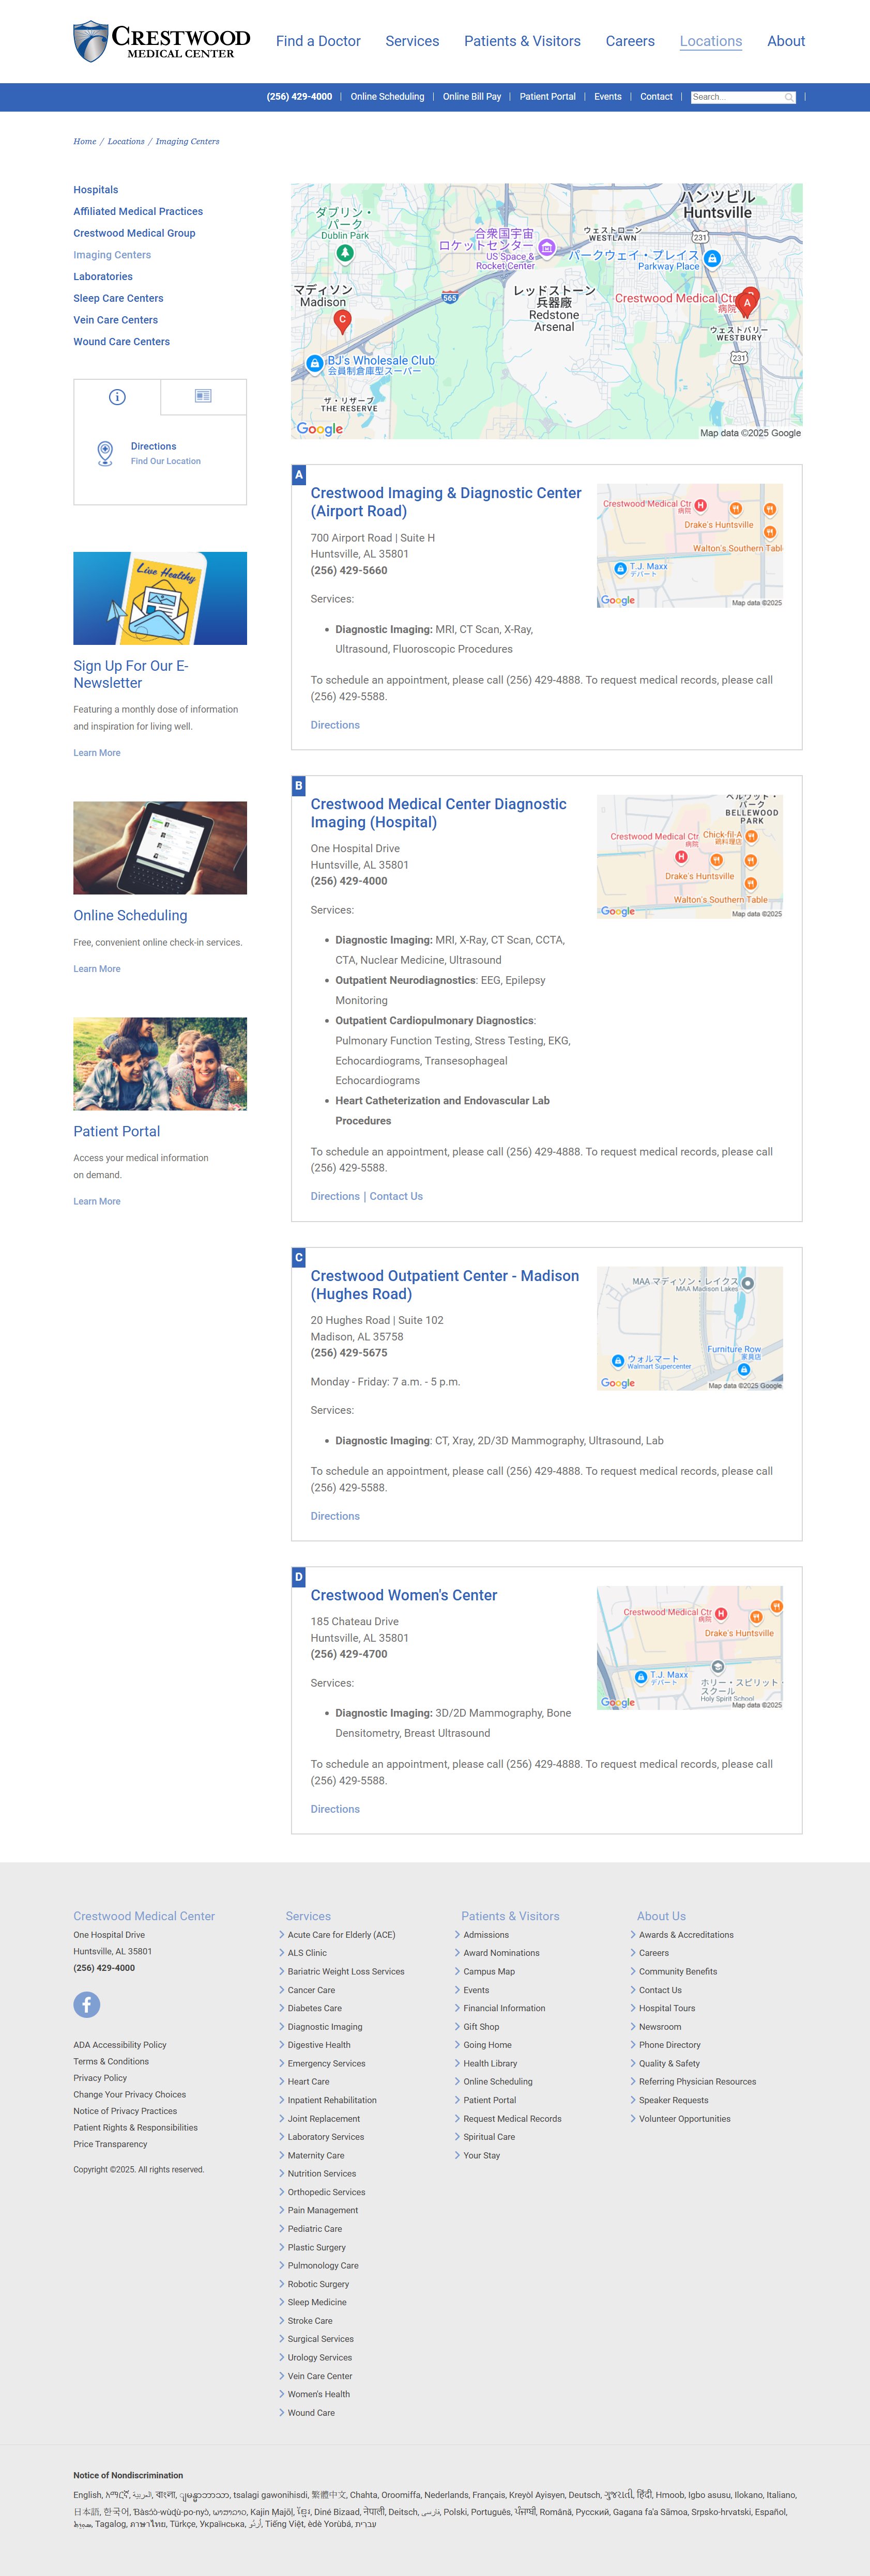Open Crestwood Imaging & Diagnostic Center title
This screenshot has width=870, height=2576.
(446, 502)
